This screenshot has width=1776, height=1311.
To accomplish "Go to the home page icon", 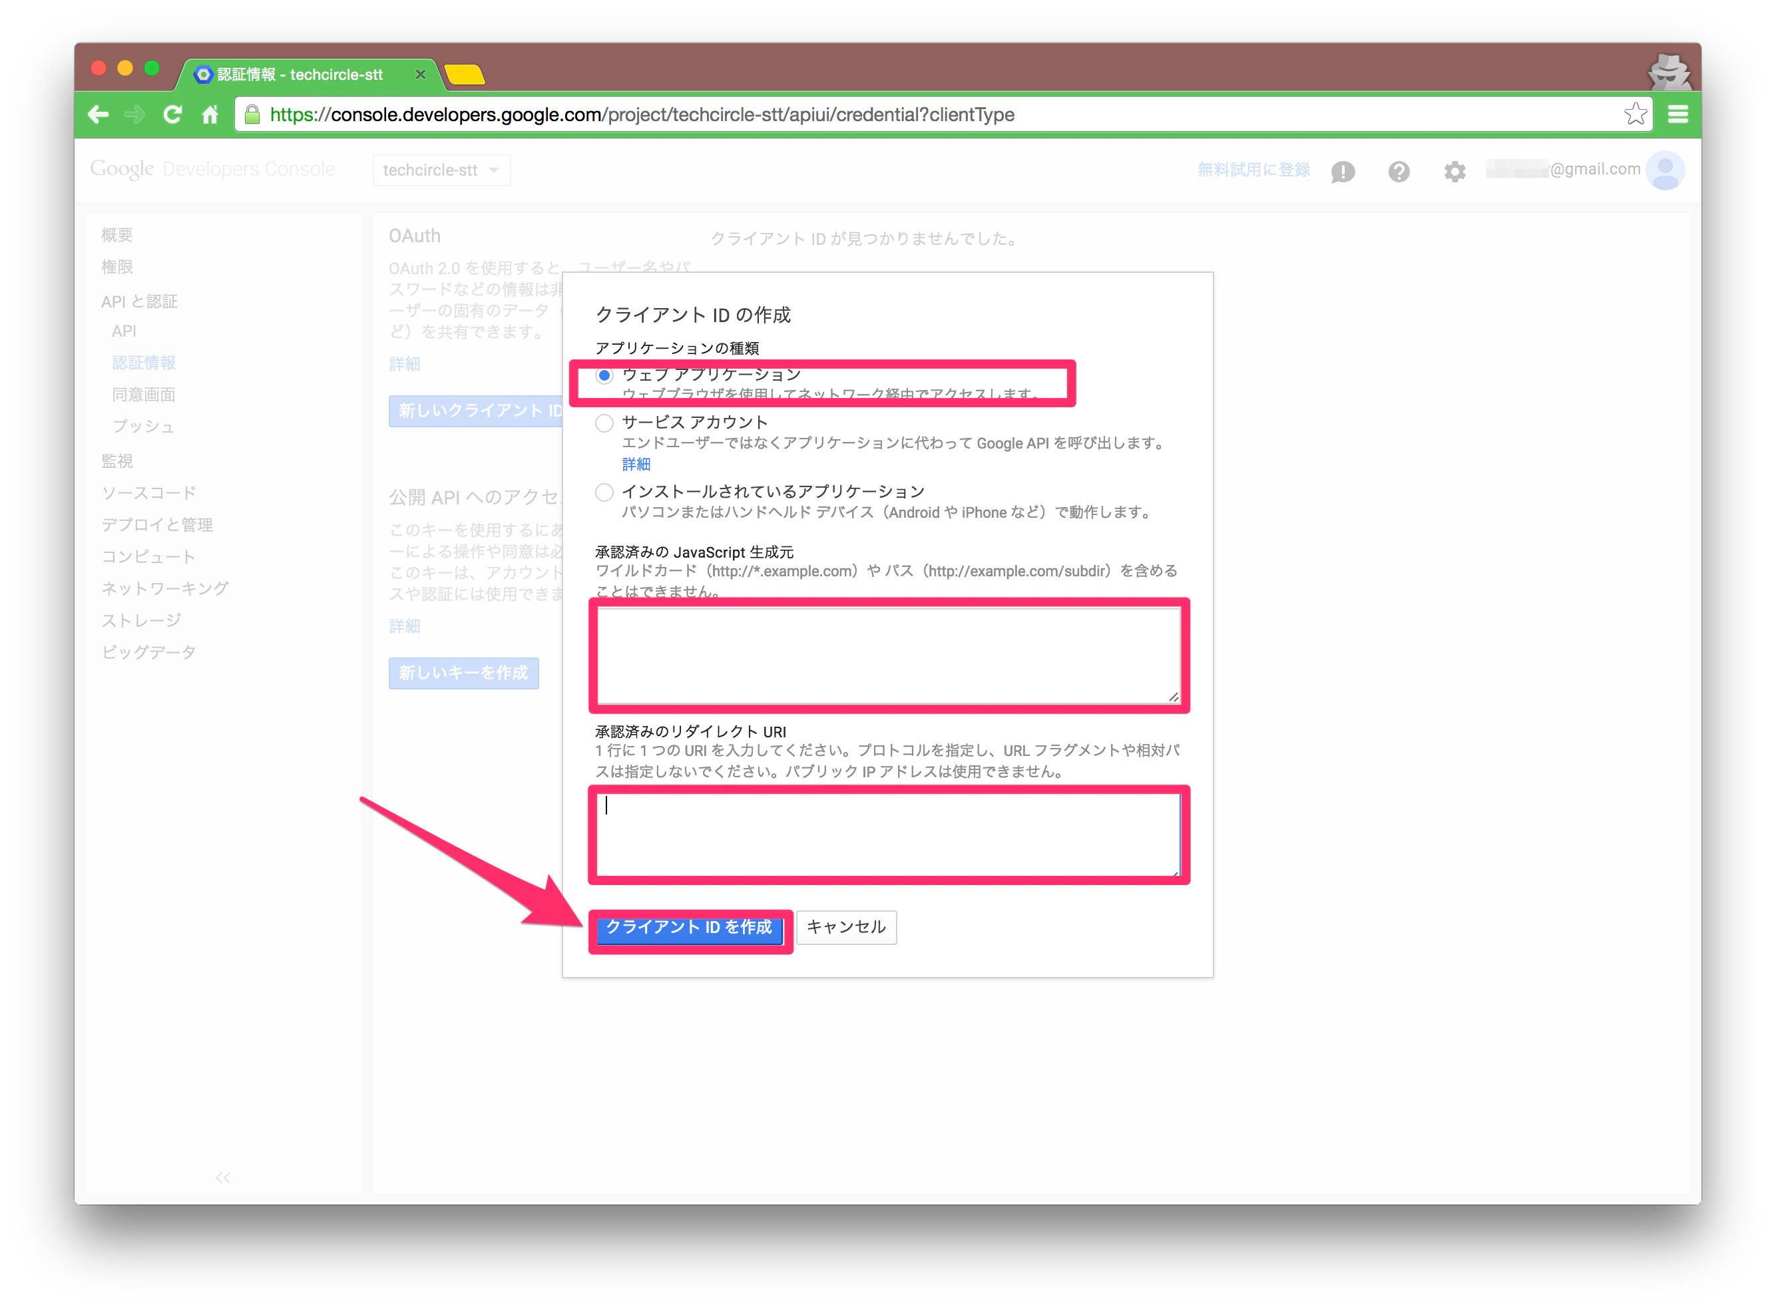I will point(210,115).
